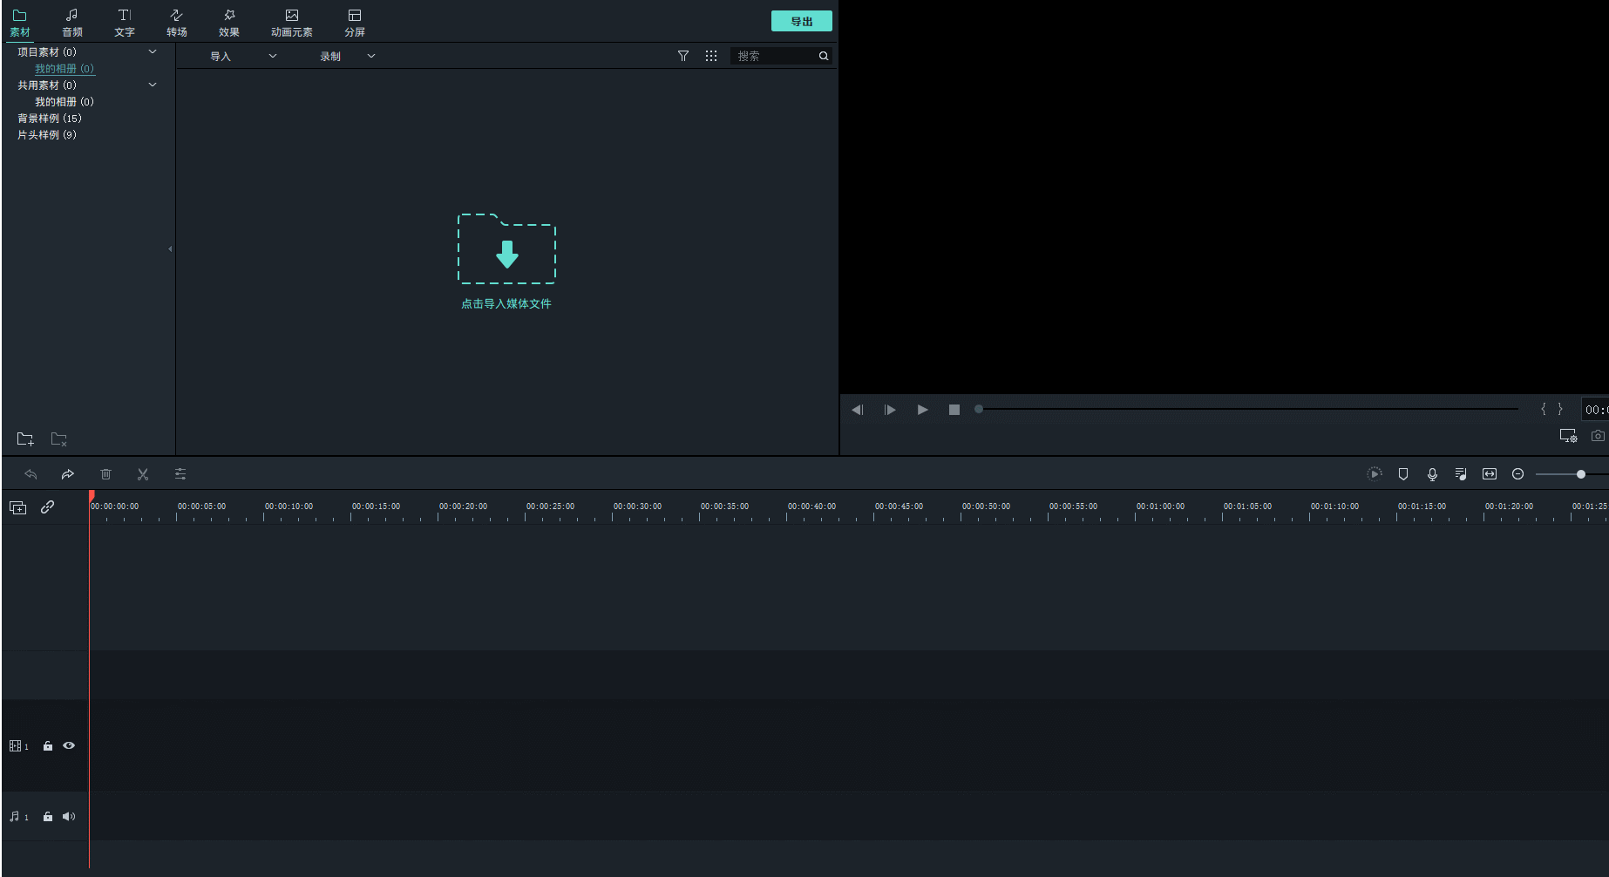Zoom out the timeline
The width and height of the screenshot is (1609, 877).
[1517, 474]
